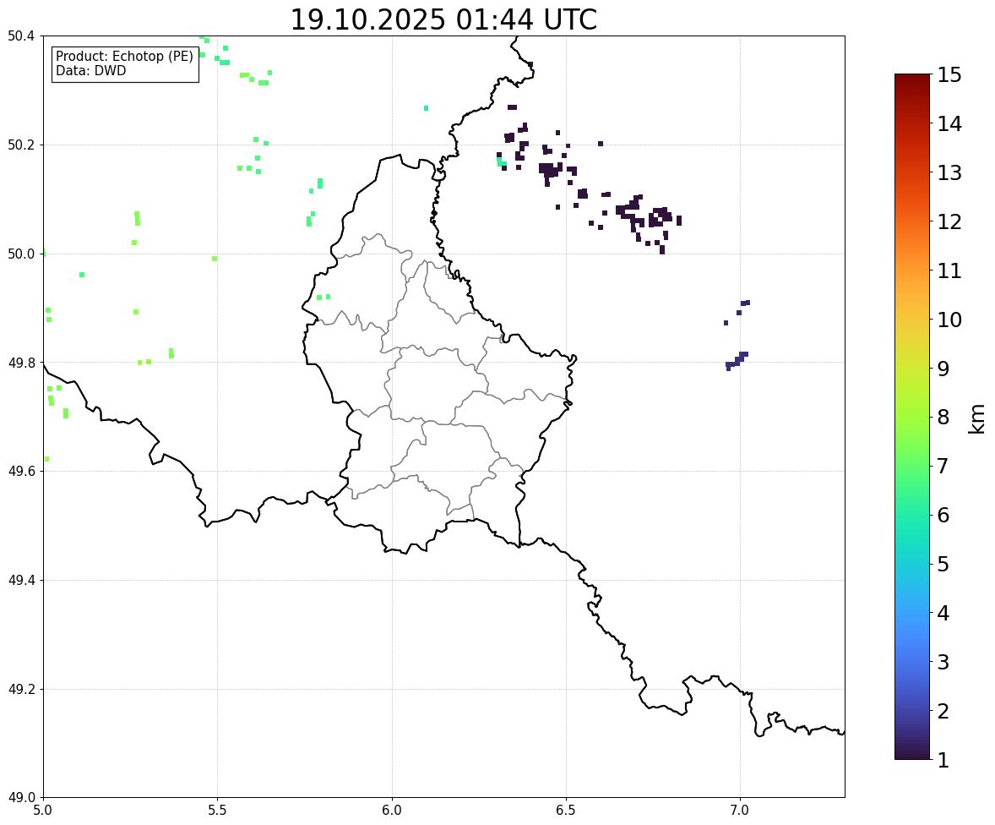Click the title '19.10.2025 01:44 UTC'
The image size is (995, 825).
(443, 19)
